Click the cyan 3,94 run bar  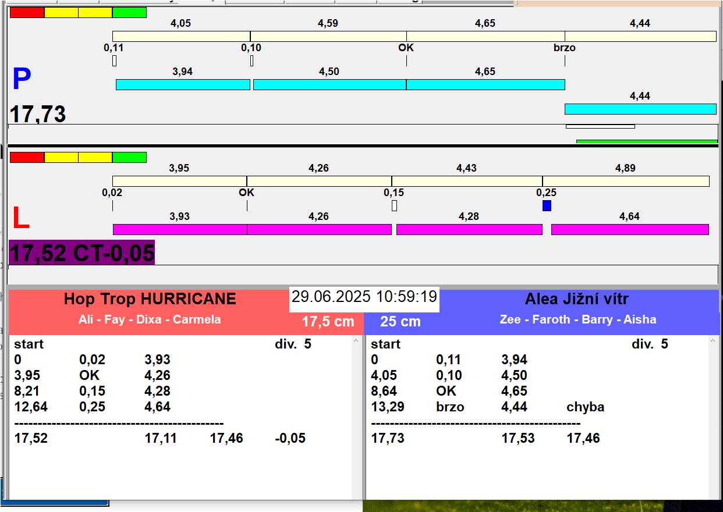pos(183,84)
